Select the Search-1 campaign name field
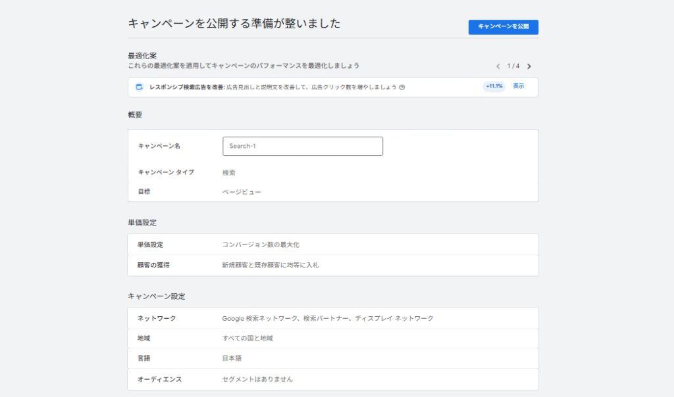 [x=303, y=146]
